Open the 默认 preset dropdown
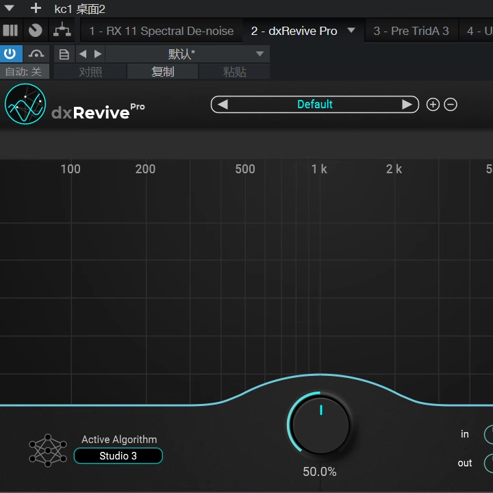The height and width of the screenshot is (493, 493). (188, 54)
